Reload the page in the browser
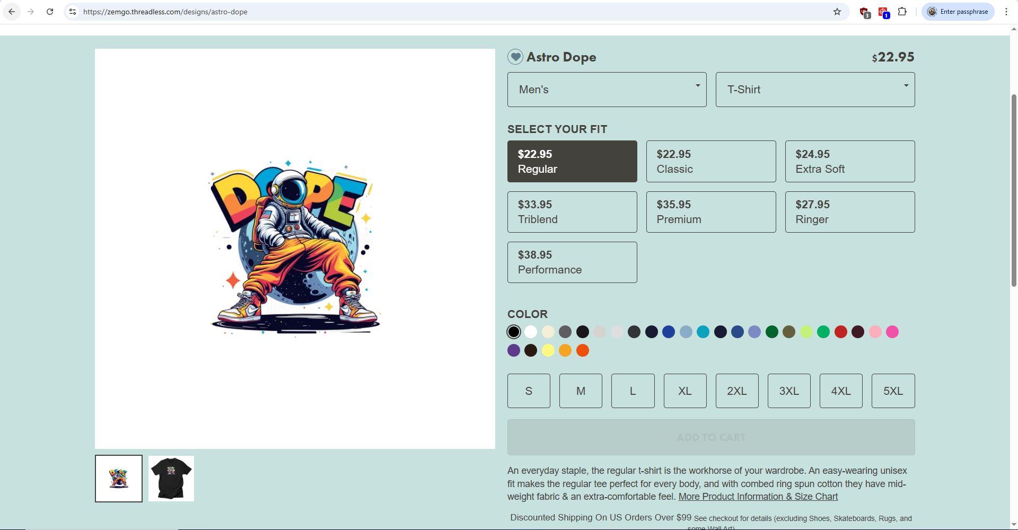1018x530 pixels. point(50,12)
